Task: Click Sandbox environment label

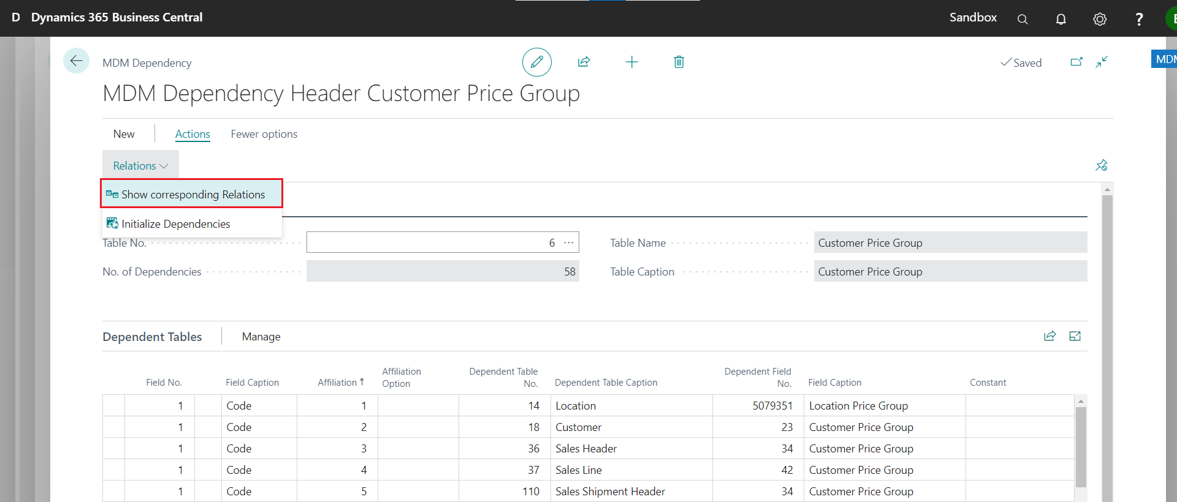Action: point(973,17)
